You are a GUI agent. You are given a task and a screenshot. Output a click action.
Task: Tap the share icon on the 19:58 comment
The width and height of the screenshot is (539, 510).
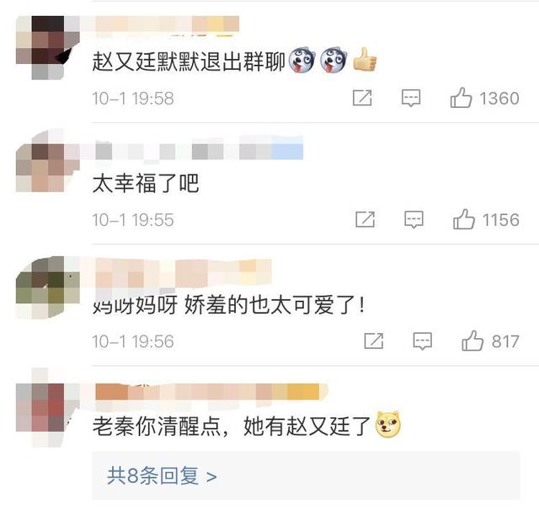click(362, 98)
